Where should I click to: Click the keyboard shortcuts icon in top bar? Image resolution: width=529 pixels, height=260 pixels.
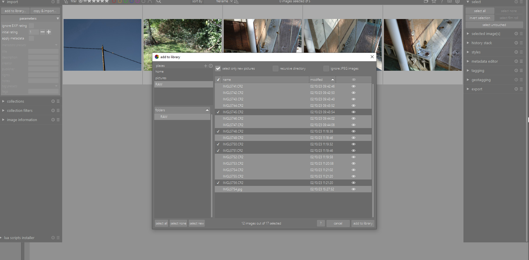(449, 2)
